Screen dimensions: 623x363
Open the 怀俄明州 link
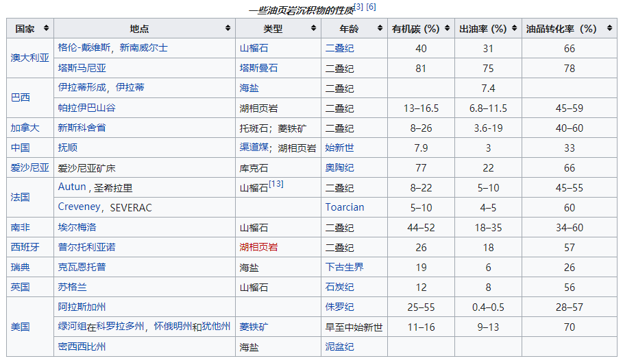173,327
